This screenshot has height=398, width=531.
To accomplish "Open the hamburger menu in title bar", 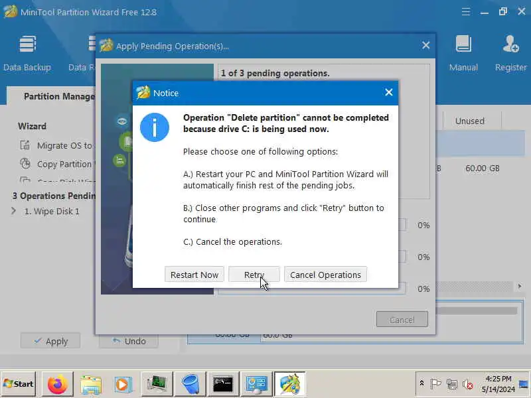I will (x=466, y=12).
